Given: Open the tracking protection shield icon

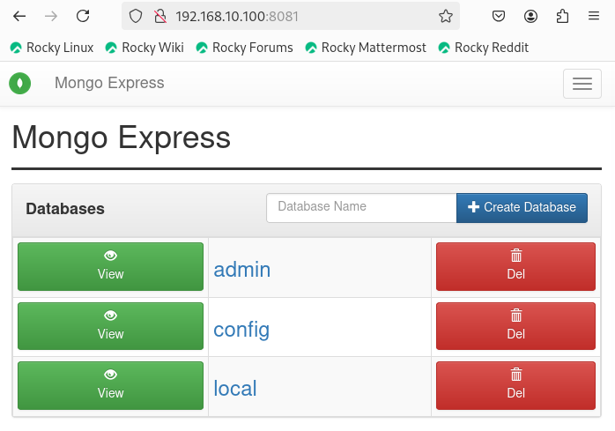Looking at the screenshot, I should pos(136,16).
